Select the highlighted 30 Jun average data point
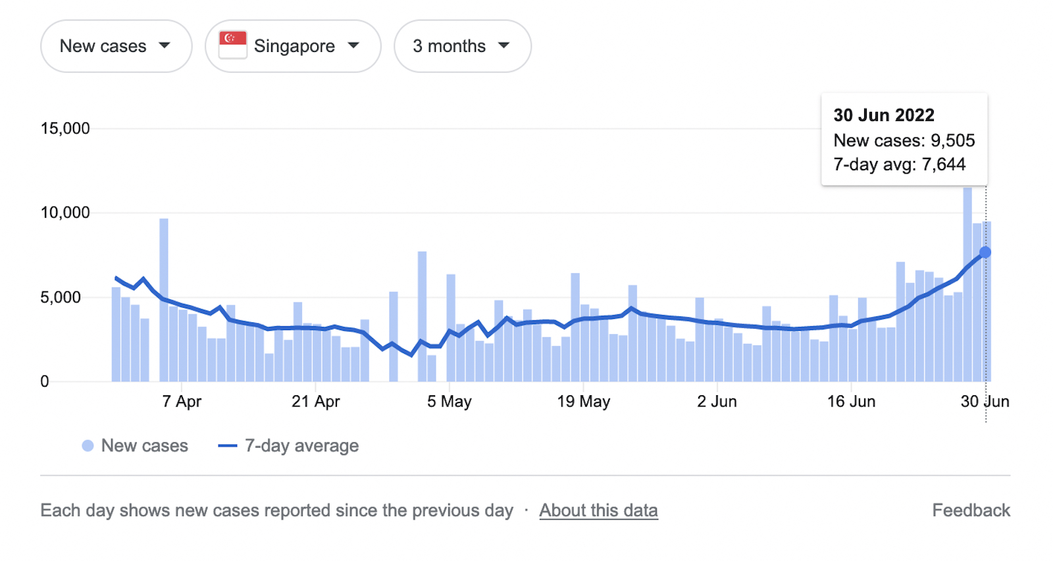Image resolution: width=1053 pixels, height=561 pixels. pyautogui.click(x=985, y=253)
